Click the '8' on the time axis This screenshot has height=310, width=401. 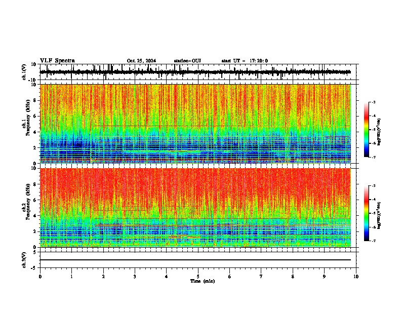pos(293,277)
